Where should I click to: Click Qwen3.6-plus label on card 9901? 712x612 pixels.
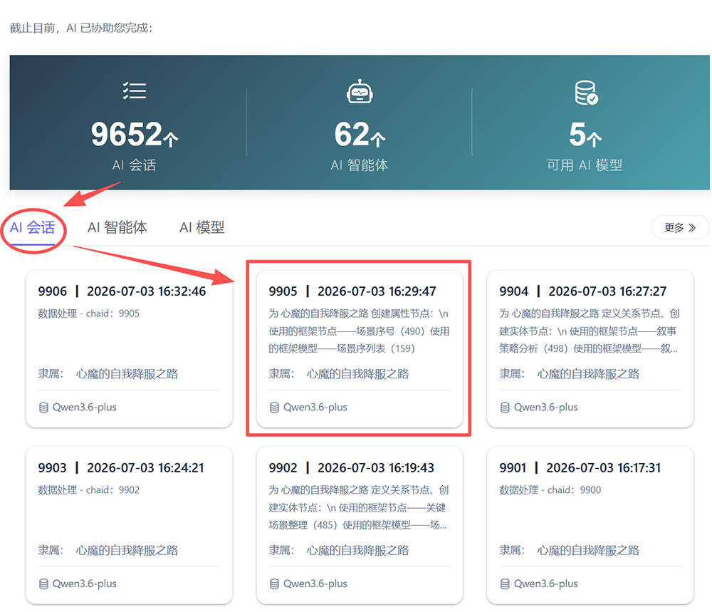[546, 584]
